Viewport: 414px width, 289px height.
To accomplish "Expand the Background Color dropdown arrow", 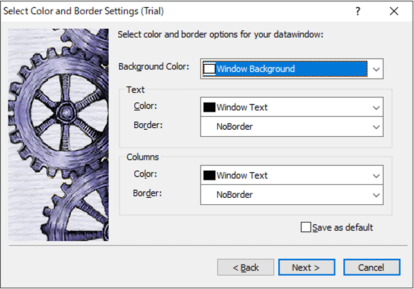I will (376, 69).
